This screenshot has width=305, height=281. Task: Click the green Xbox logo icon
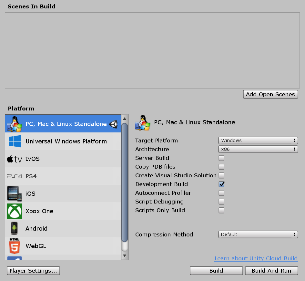(15, 211)
